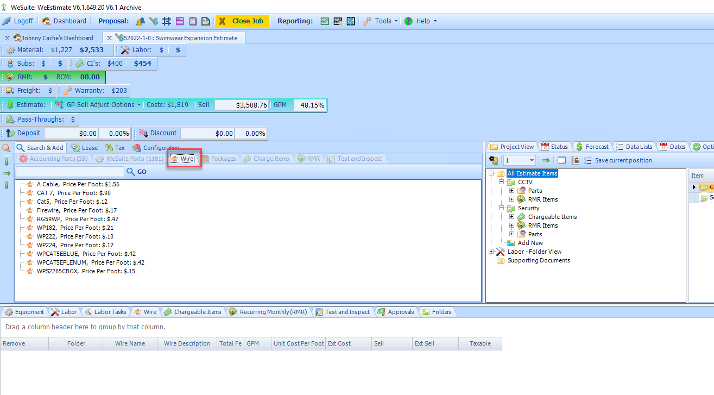Click the Discount percent icon

click(143, 133)
